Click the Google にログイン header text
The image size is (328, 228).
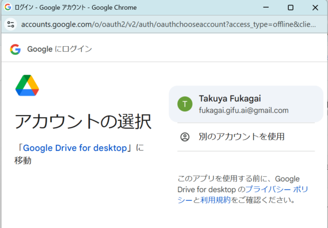[59, 49]
